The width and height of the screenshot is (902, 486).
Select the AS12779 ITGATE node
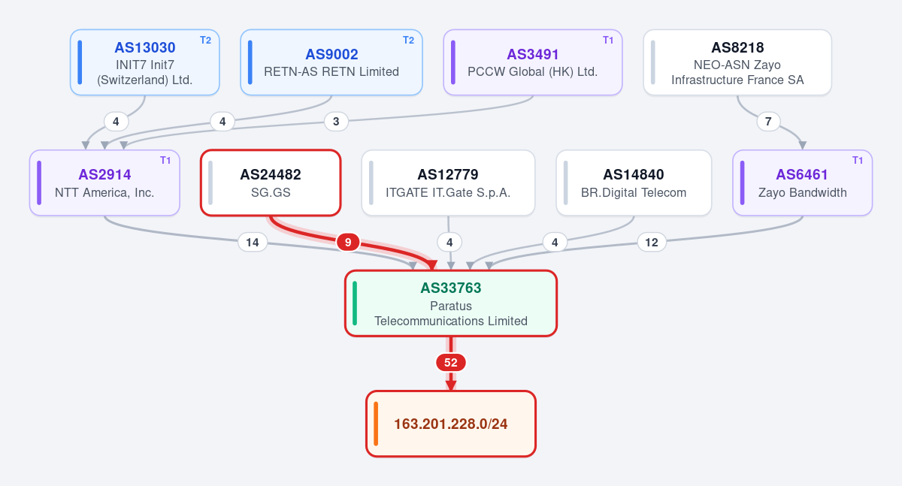click(x=448, y=183)
